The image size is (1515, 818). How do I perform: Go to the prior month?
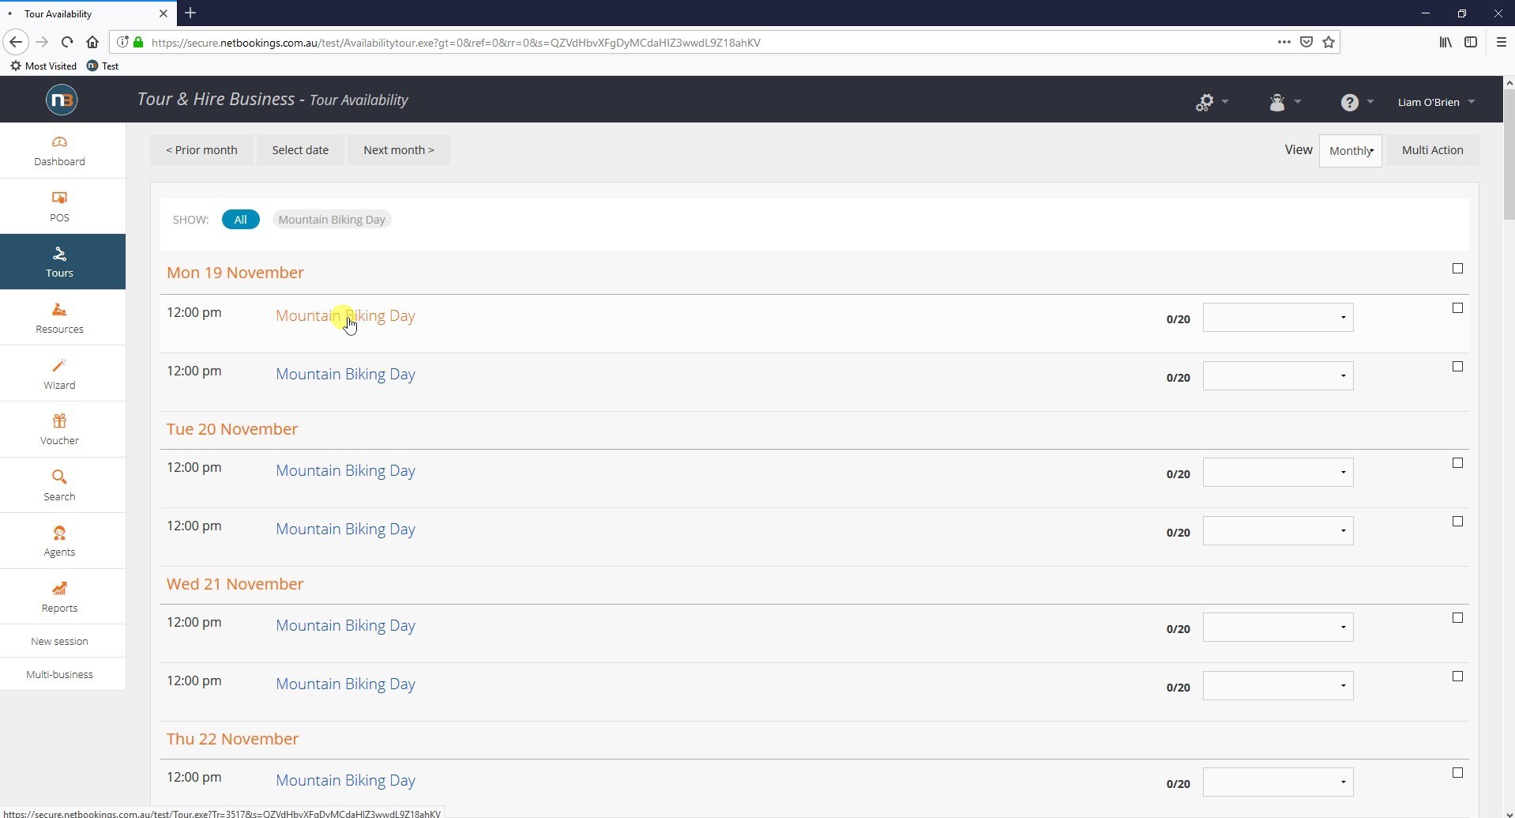click(x=201, y=150)
